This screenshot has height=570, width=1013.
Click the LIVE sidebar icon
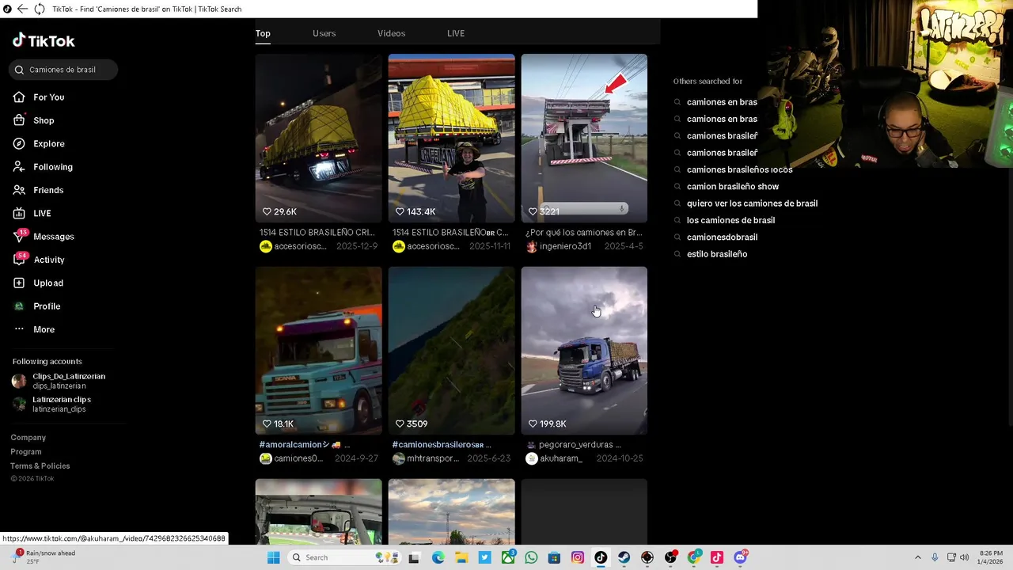tap(19, 213)
